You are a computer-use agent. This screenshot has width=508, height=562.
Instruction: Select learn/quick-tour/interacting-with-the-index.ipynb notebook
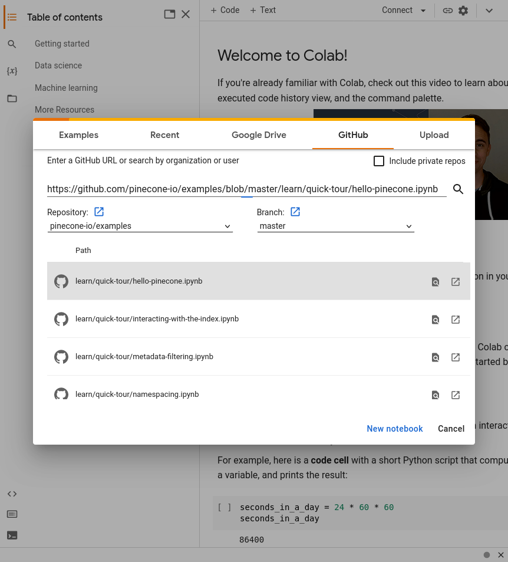157,319
